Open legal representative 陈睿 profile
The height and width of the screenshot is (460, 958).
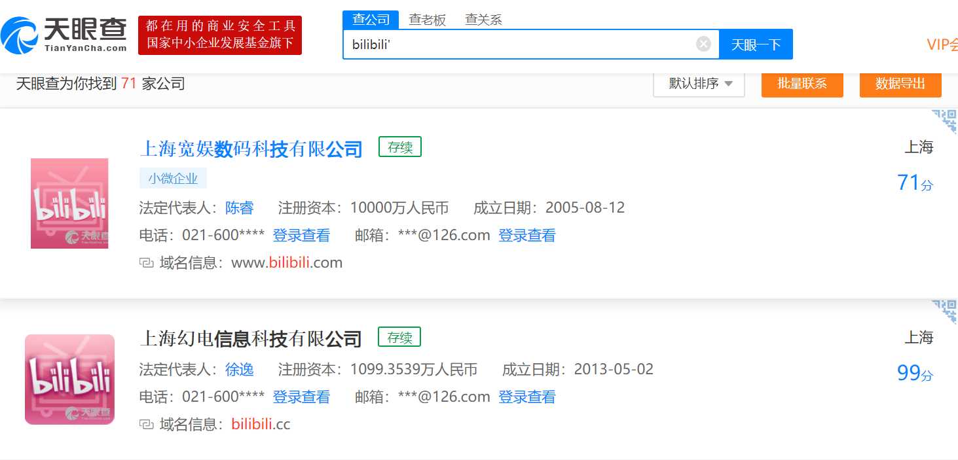click(239, 208)
